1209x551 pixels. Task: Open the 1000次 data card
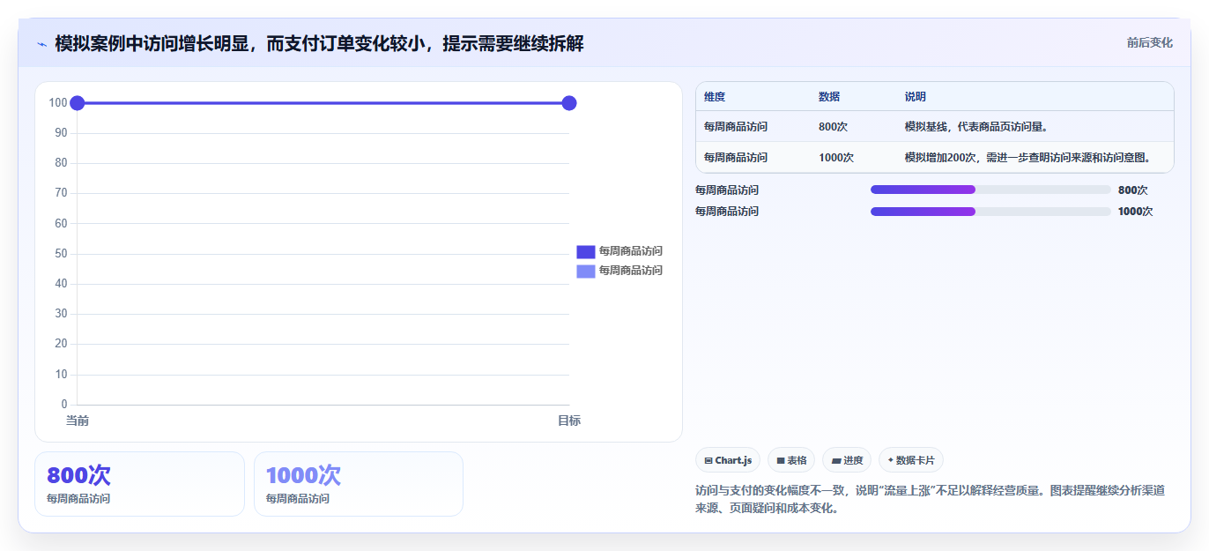pos(359,484)
